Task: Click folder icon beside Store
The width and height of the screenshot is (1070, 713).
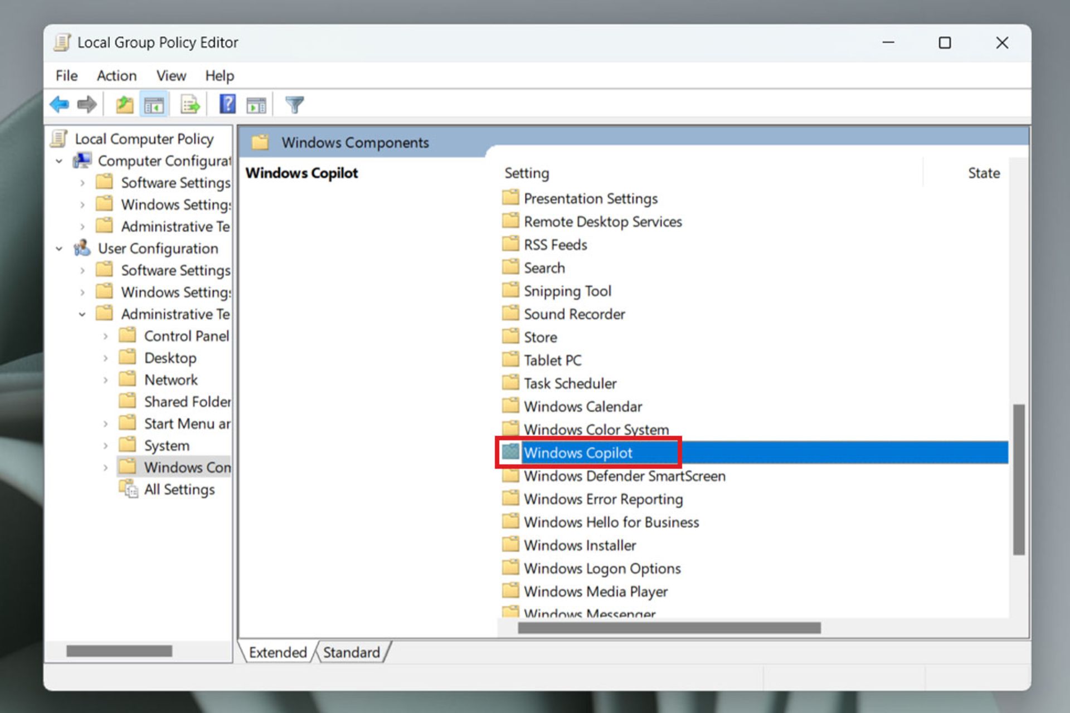Action: (x=510, y=336)
